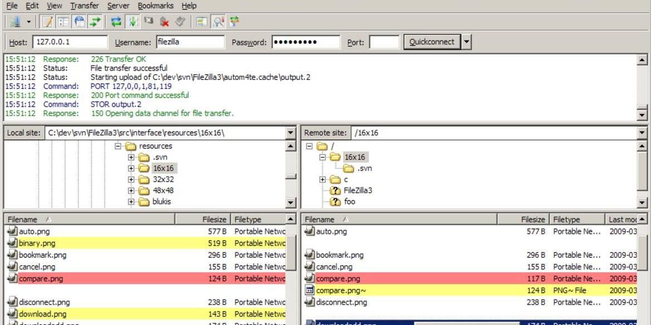
Task: Expand the local 32x32 folder node
Action: 131,179
